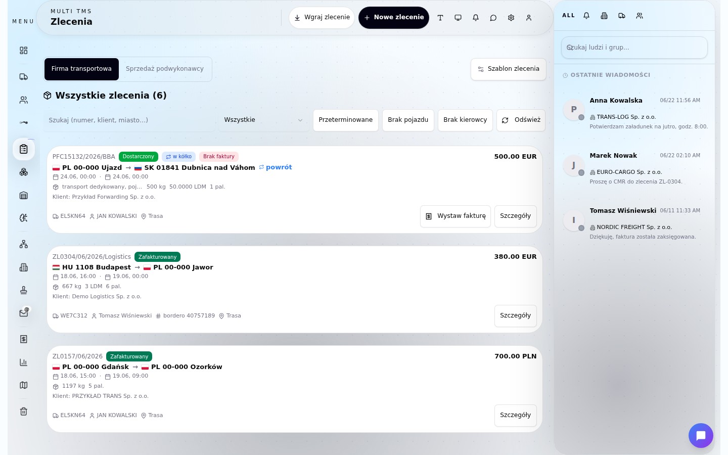Toggle the Brak kierowcy filter
728x455 pixels.
click(x=465, y=120)
